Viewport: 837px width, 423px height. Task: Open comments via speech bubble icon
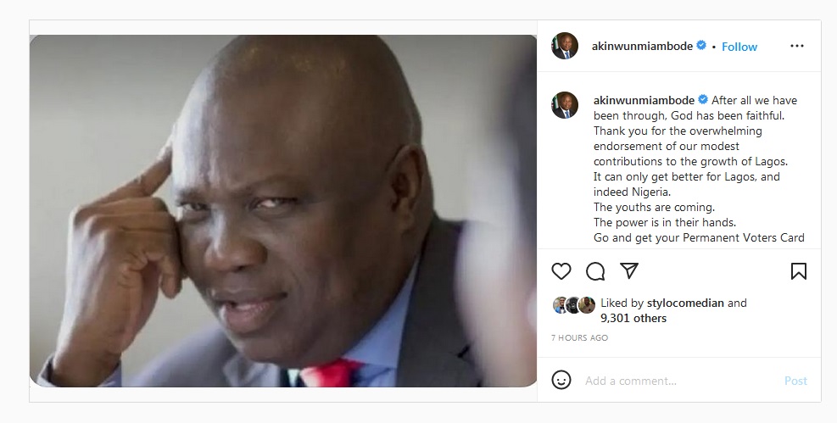[x=595, y=271]
